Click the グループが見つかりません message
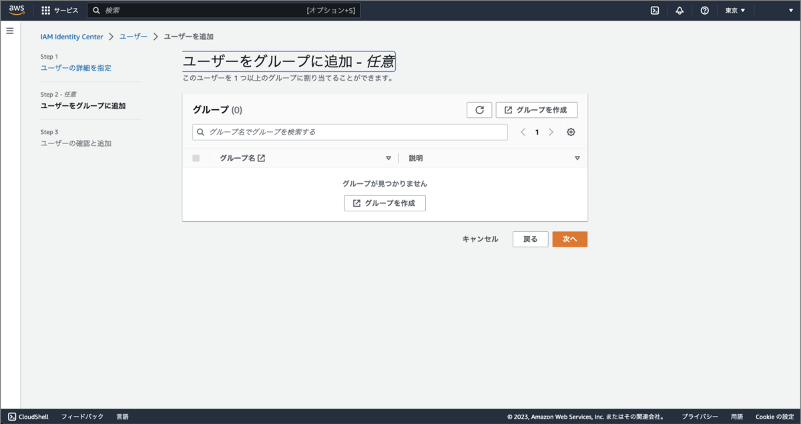Screen dimensions: 801x424 (385, 183)
